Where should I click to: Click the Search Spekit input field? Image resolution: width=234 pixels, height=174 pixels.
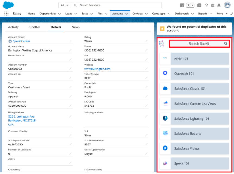[x=198, y=43]
